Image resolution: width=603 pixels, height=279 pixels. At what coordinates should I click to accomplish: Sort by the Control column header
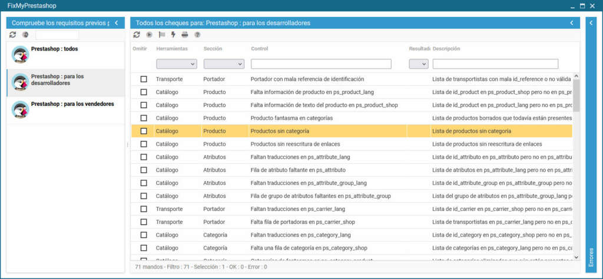[260, 49]
